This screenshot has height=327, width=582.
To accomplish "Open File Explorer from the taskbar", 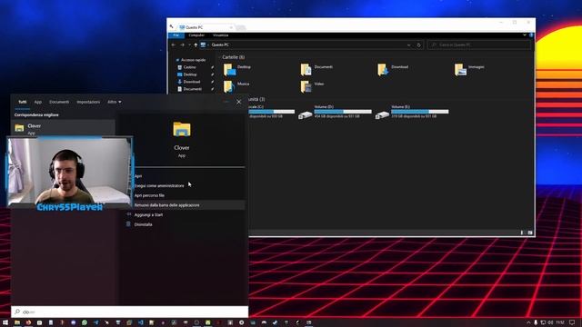I will (17, 322).
